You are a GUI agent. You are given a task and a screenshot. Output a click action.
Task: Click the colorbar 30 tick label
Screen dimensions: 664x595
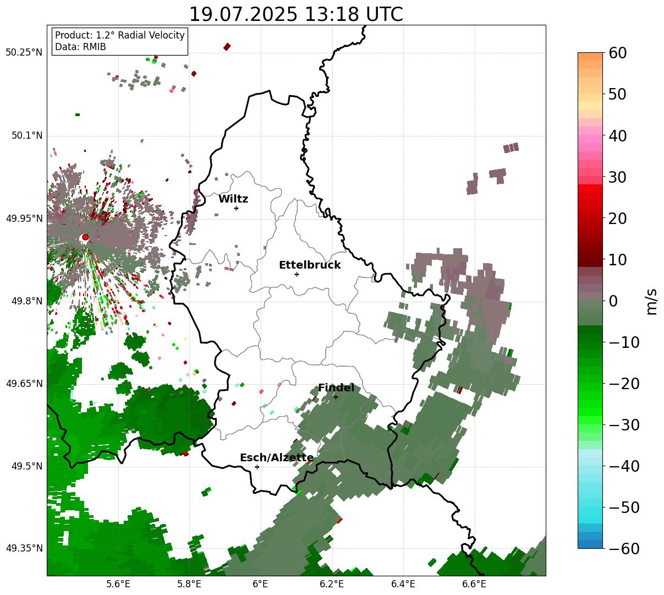618,177
